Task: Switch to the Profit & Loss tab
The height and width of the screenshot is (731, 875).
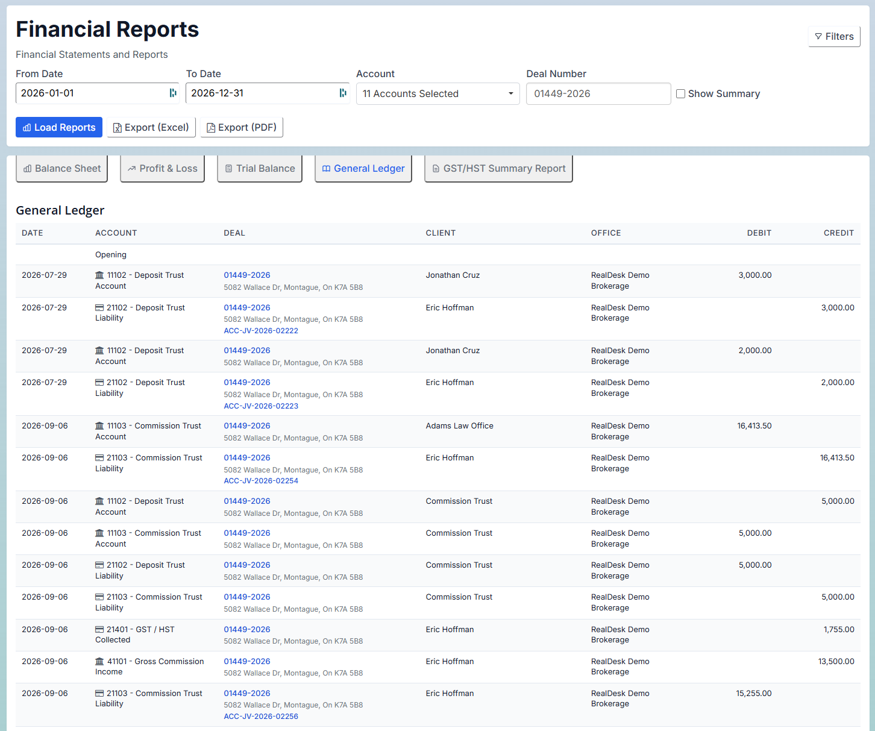Action: 162,169
